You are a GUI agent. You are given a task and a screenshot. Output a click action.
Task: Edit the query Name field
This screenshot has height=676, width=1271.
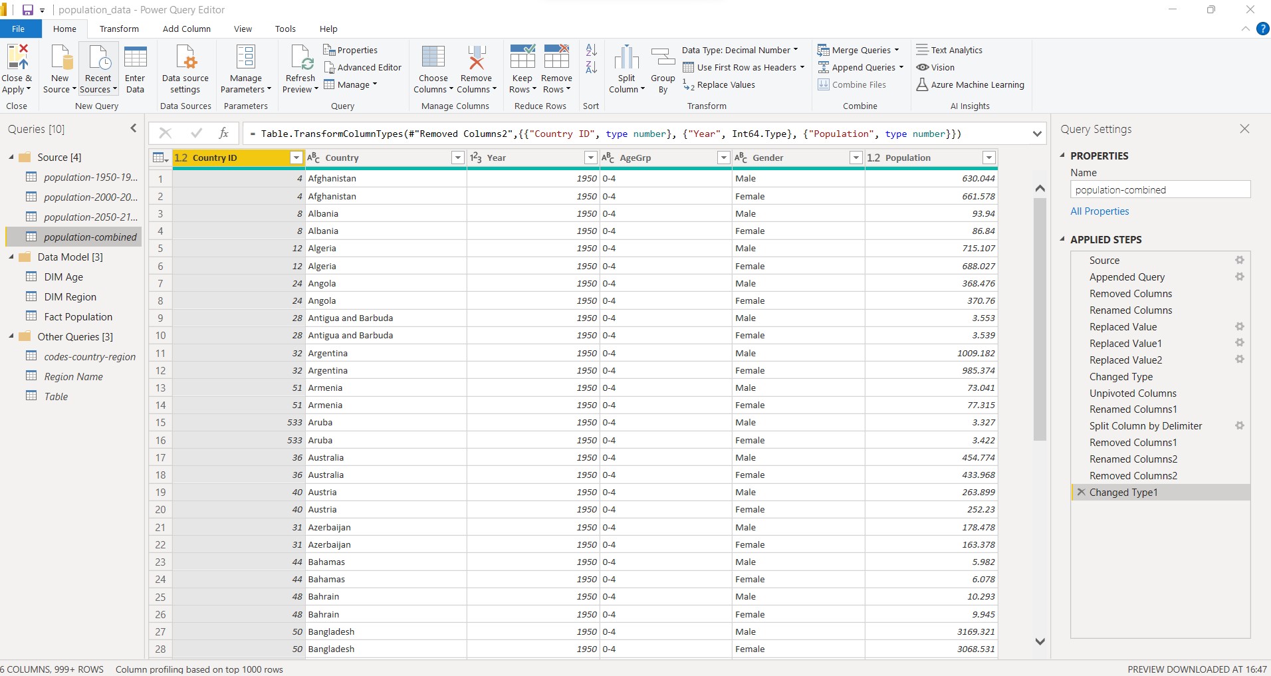(x=1160, y=189)
